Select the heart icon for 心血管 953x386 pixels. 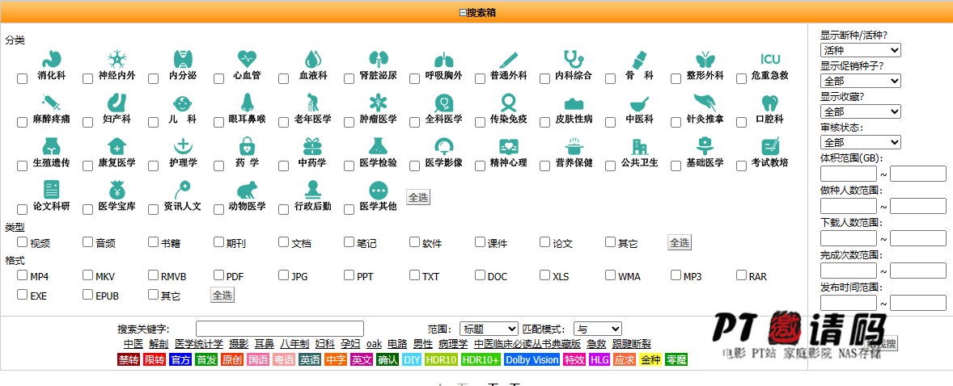pyautogui.click(x=247, y=59)
